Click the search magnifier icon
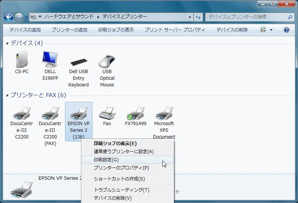 290,17
